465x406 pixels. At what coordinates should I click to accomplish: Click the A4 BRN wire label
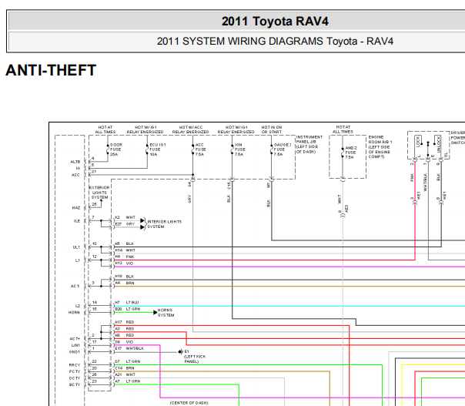(x=125, y=283)
